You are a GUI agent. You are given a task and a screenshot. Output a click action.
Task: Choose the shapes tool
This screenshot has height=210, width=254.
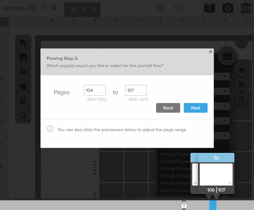[23, 86]
